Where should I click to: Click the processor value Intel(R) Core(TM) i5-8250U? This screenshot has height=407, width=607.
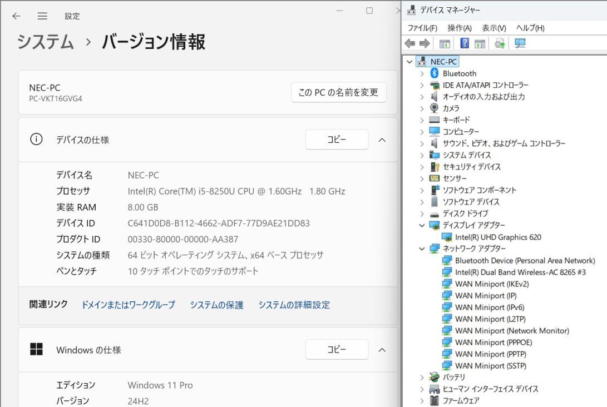(x=236, y=191)
